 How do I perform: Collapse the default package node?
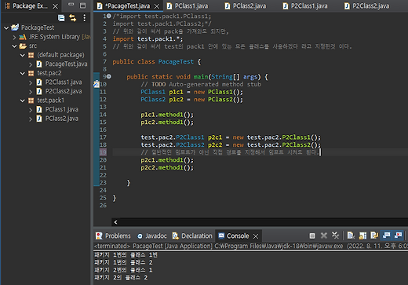(x=23, y=55)
